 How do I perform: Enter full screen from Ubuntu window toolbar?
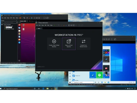(39, 18)
